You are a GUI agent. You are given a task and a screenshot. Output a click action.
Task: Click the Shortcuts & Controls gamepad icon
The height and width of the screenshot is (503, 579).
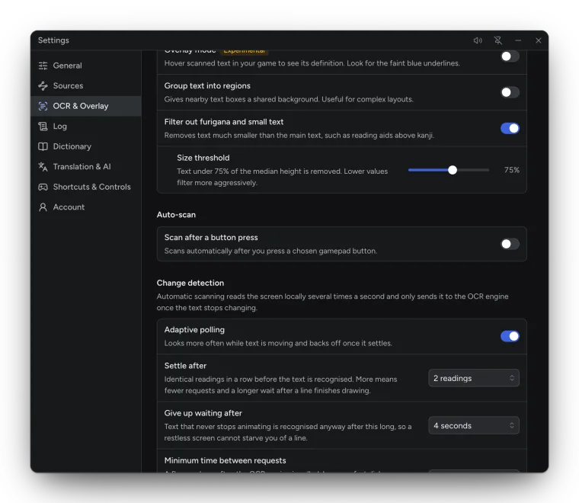click(x=43, y=187)
